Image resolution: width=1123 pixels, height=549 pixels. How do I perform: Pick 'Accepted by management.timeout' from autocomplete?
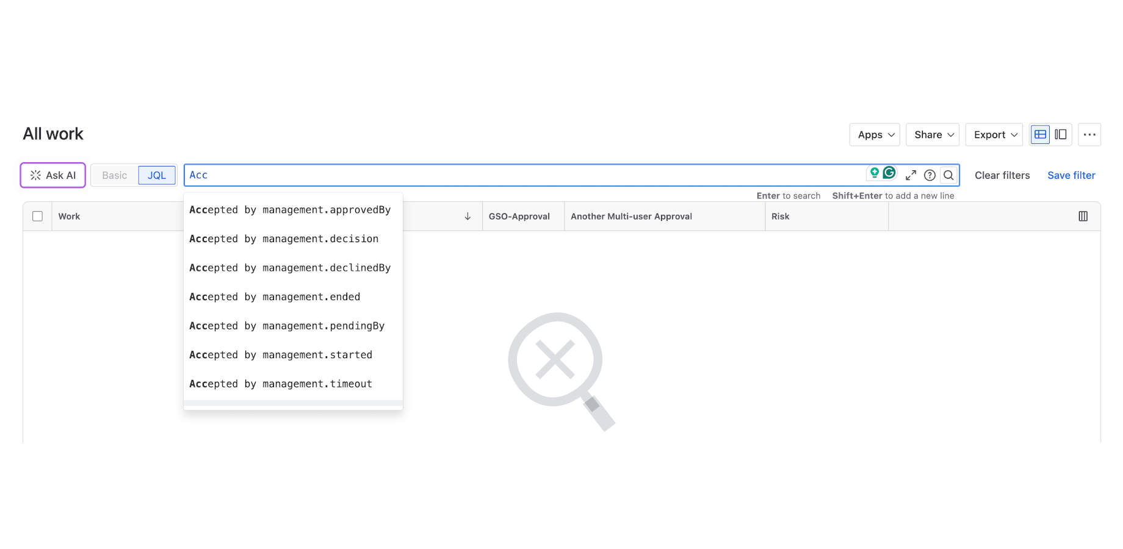(x=281, y=384)
